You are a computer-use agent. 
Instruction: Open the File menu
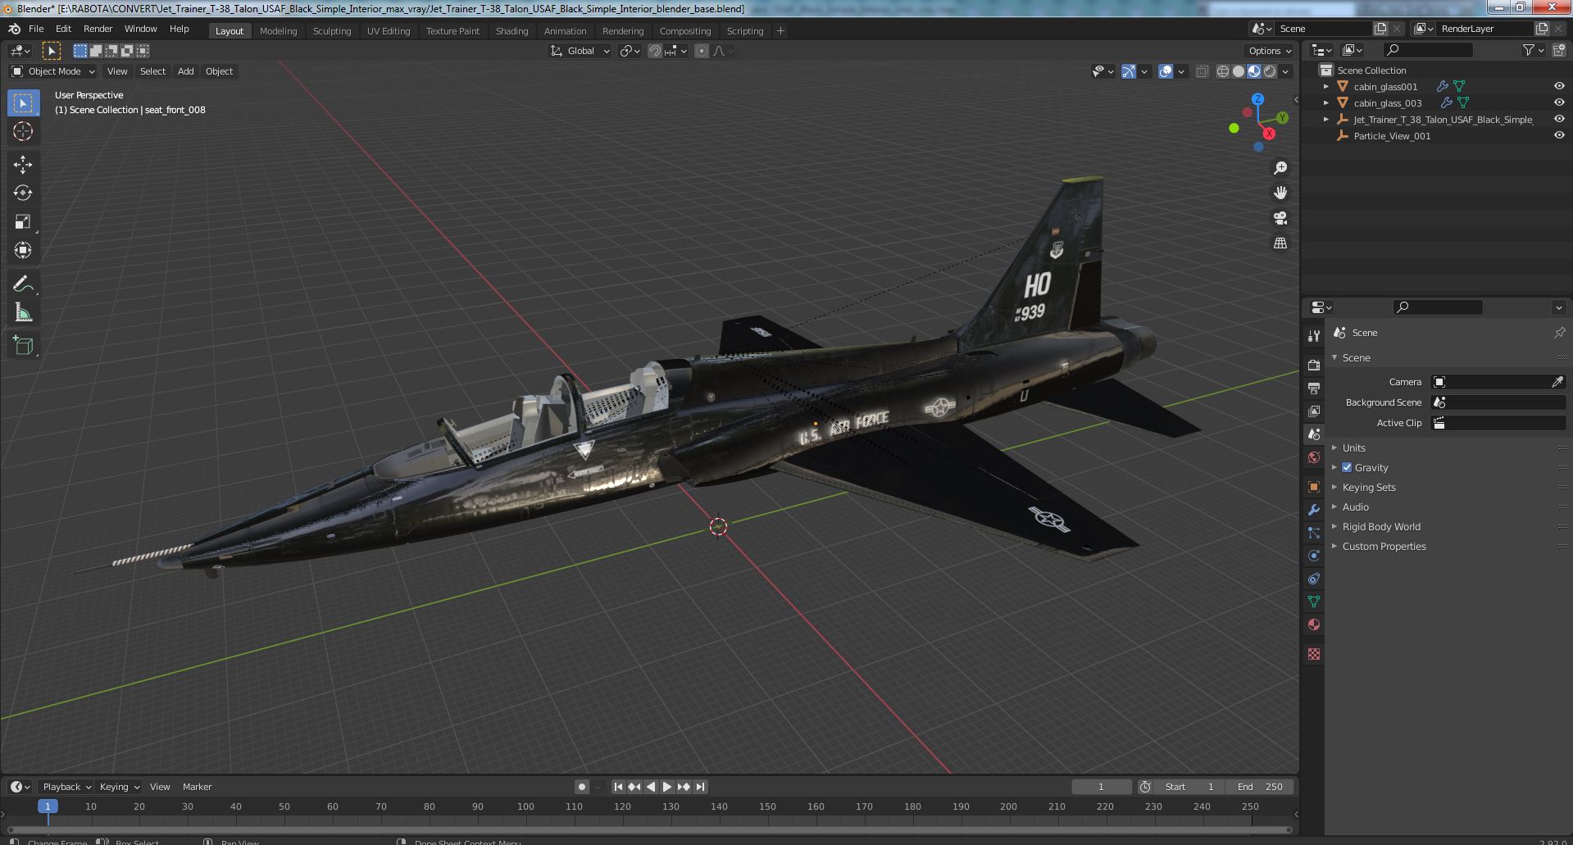(36, 29)
